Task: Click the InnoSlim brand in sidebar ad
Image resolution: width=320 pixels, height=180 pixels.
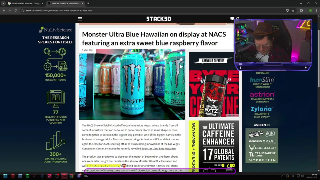Action: click(x=262, y=80)
